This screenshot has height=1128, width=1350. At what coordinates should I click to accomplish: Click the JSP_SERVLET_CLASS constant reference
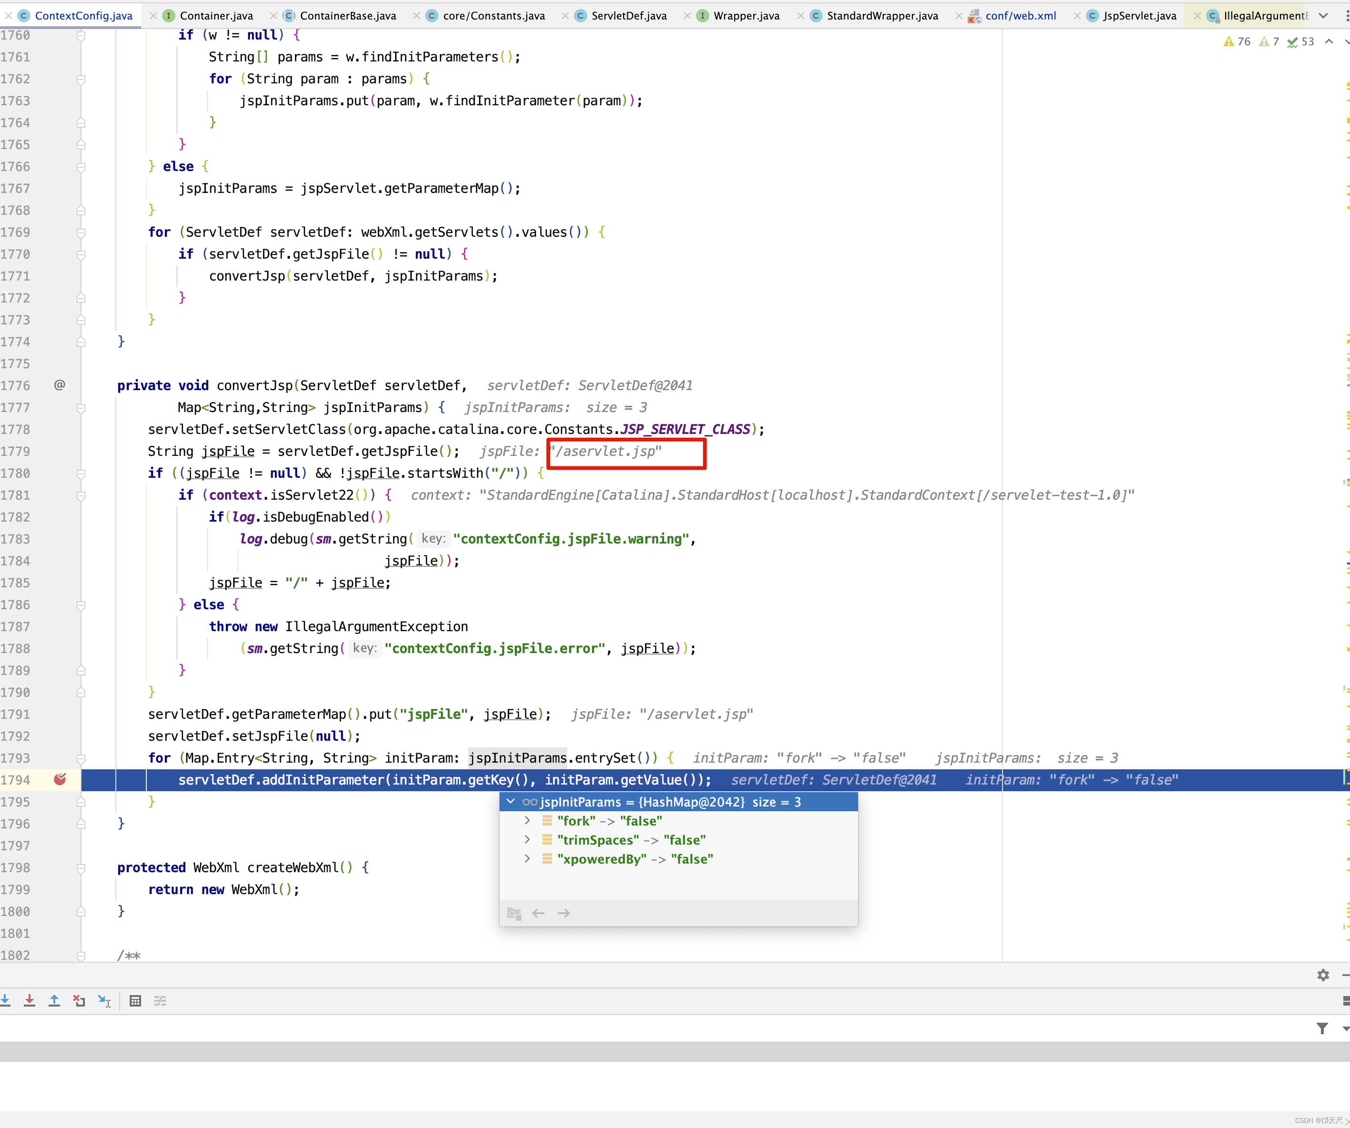click(685, 429)
